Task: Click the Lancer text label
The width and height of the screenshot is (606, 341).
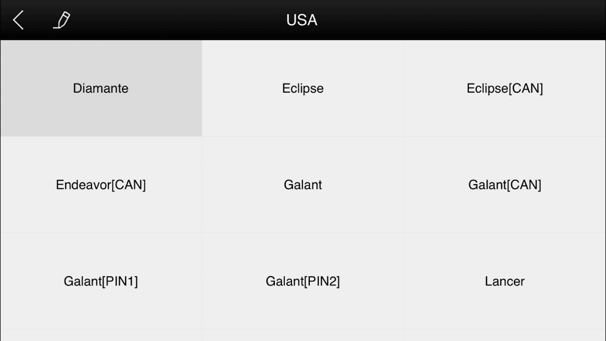Action: 505,281
